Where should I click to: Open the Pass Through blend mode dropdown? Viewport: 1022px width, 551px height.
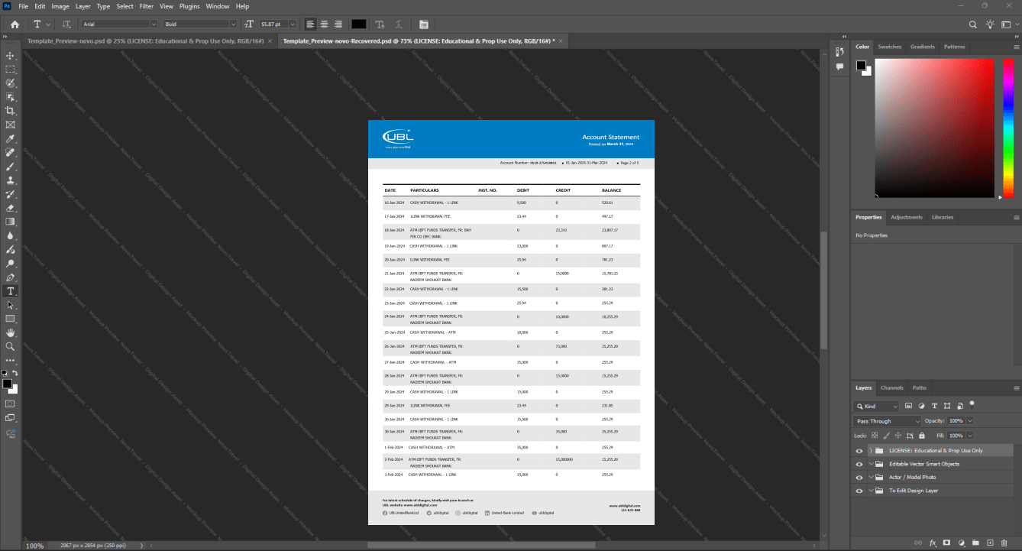pyautogui.click(x=888, y=421)
